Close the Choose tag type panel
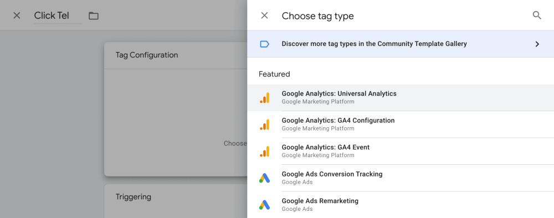554x218 pixels. [x=264, y=15]
